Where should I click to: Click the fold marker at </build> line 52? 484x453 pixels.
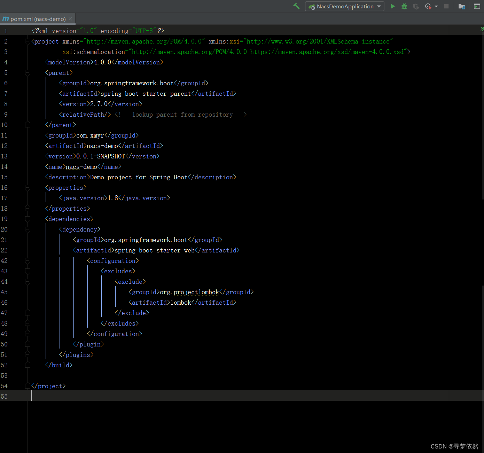pyautogui.click(x=28, y=365)
